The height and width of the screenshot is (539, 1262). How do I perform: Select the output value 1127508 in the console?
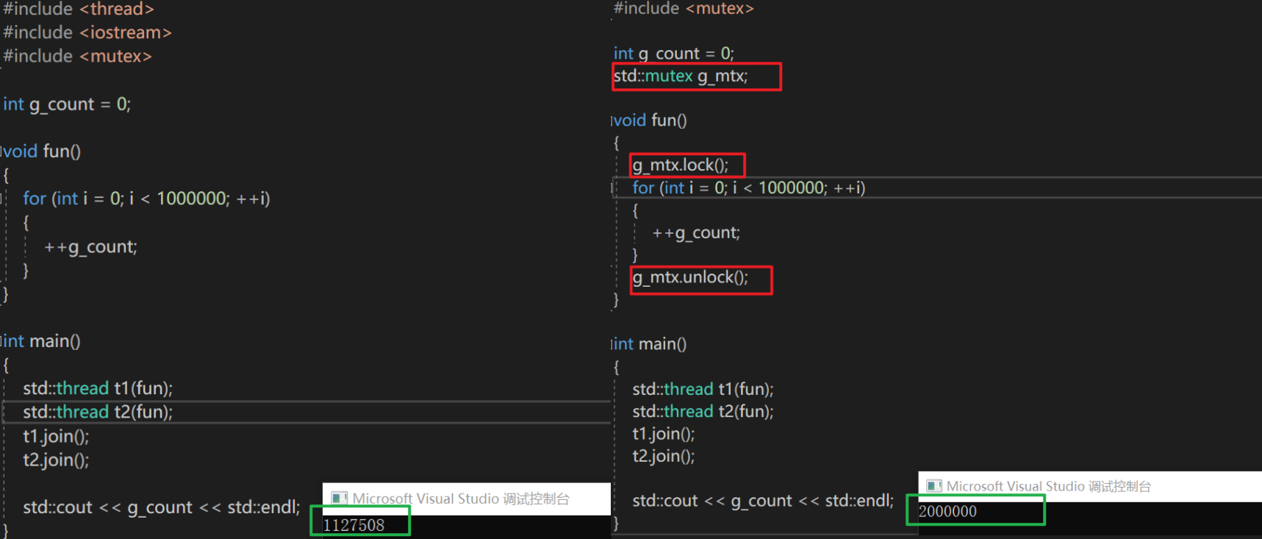pyautogui.click(x=354, y=525)
